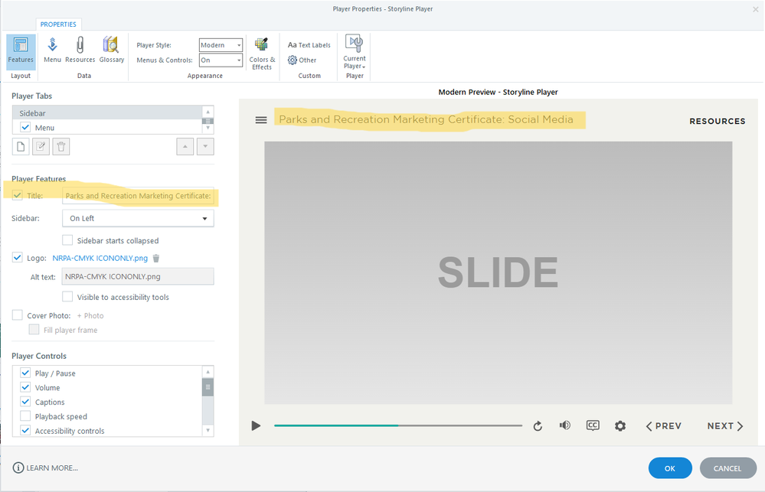Click the closed captions icon in preview
The width and height of the screenshot is (765, 492).
click(592, 425)
